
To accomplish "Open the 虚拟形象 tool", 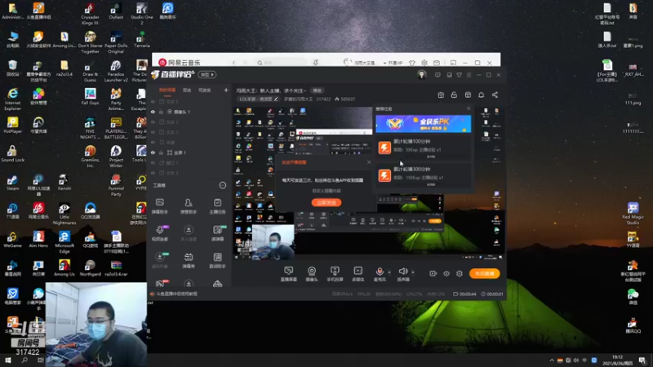I will [x=160, y=260].
